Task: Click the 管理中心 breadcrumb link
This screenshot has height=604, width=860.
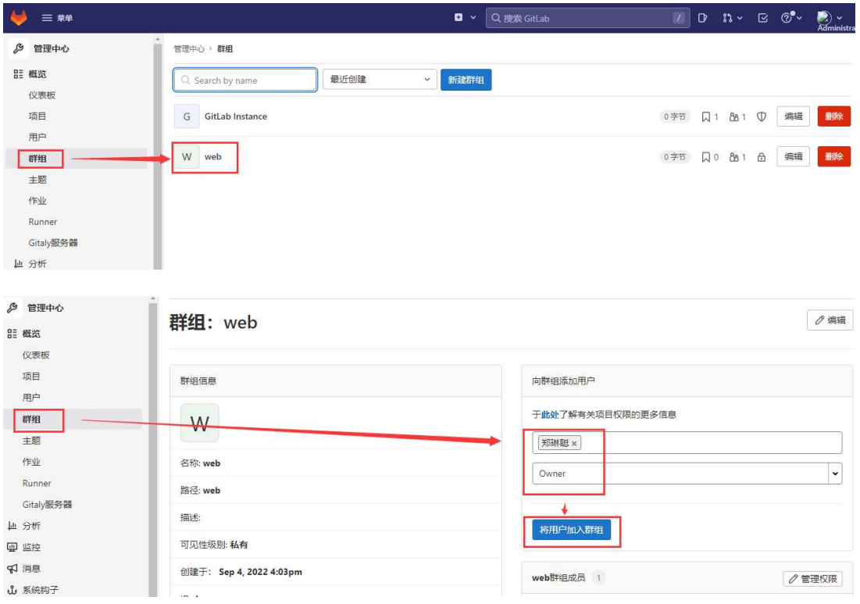Action: coord(189,48)
